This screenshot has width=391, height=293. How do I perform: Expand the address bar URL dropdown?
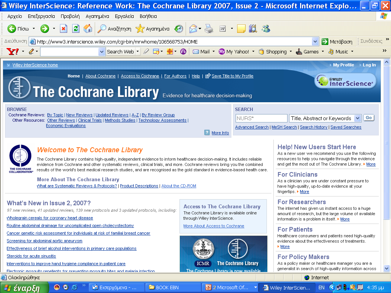click(x=315, y=42)
